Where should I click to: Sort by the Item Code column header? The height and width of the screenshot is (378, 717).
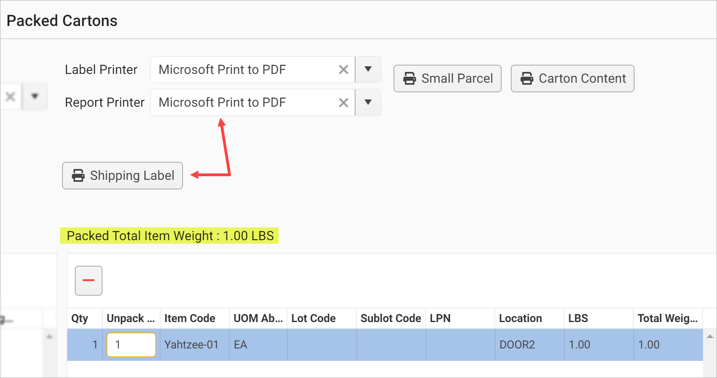[x=190, y=318]
